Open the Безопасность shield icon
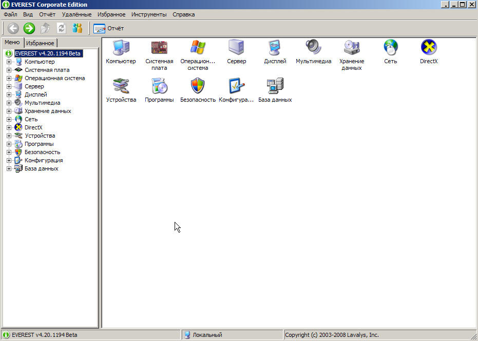The height and width of the screenshot is (341, 478). [198, 86]
